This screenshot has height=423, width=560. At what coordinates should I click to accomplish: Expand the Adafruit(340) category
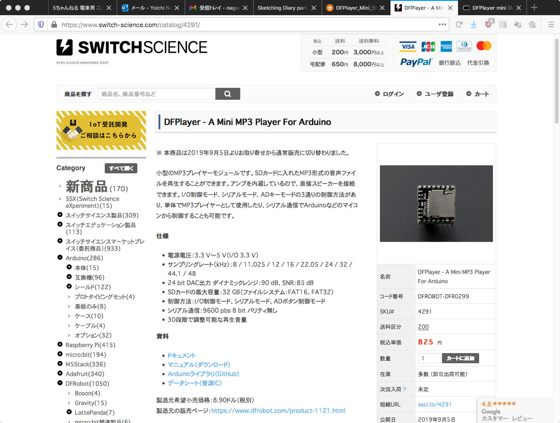[60, 373]
